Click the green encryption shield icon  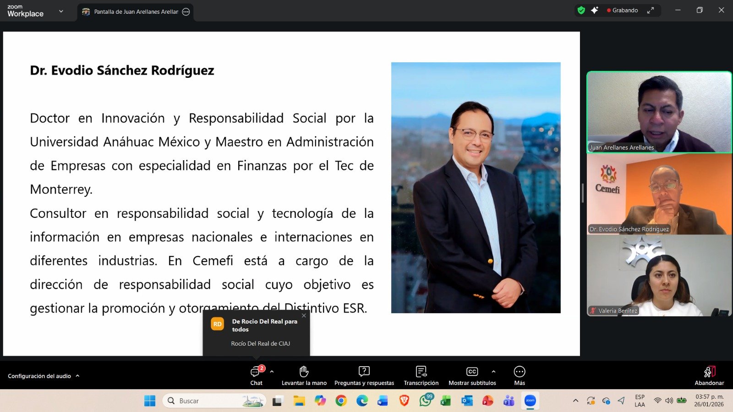581,11
